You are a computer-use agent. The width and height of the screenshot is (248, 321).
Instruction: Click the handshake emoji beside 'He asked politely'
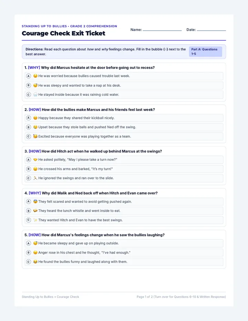[35, 160]
